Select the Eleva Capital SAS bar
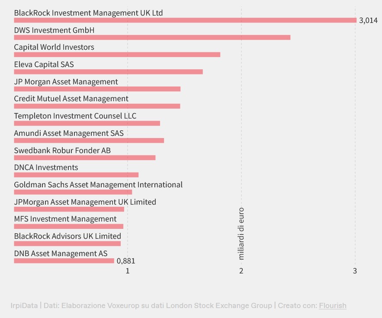This screenshot has height=318, width=382. pyautogui.click(x=108, y=72)
